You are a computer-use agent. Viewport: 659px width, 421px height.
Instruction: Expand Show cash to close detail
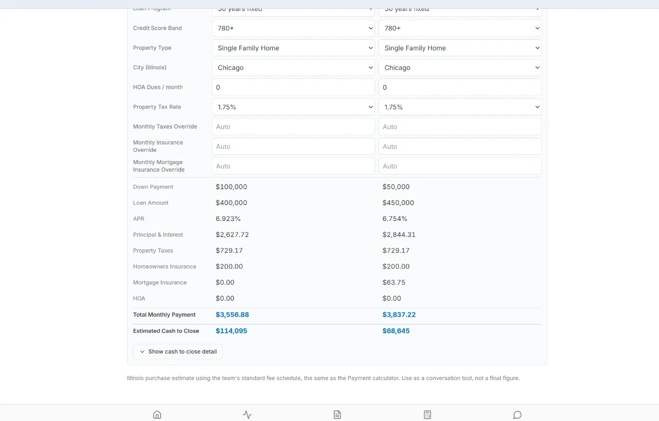(178, 352)
